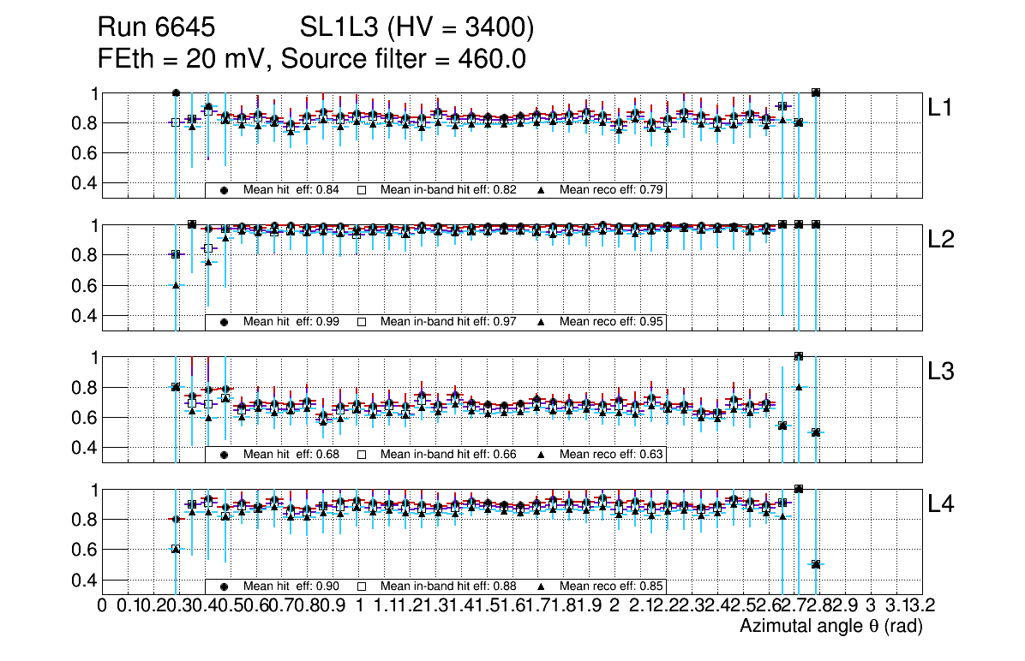Click the filled circle marker in L3 legend
Screen dimensions: 1025x661
coord(225,455)
